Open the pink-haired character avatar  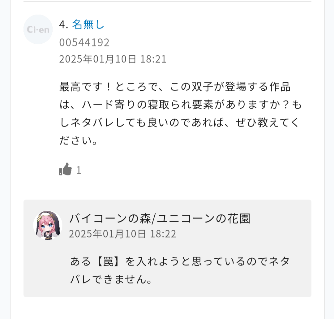(48, 225)
